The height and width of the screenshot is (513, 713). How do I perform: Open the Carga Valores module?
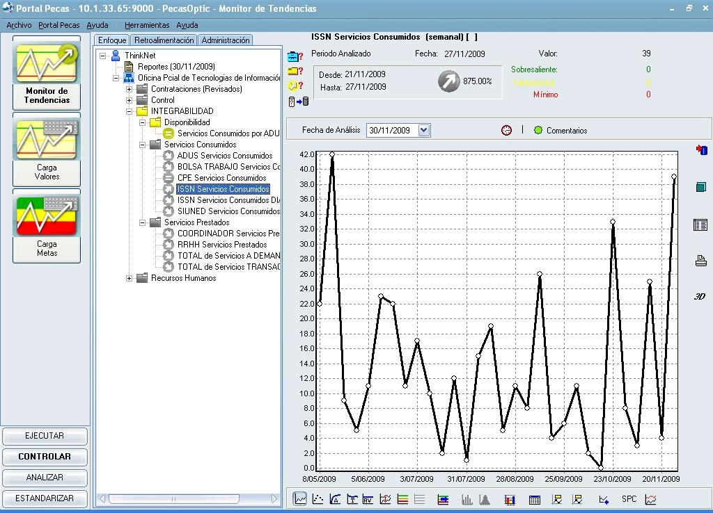tap(47, 149)
